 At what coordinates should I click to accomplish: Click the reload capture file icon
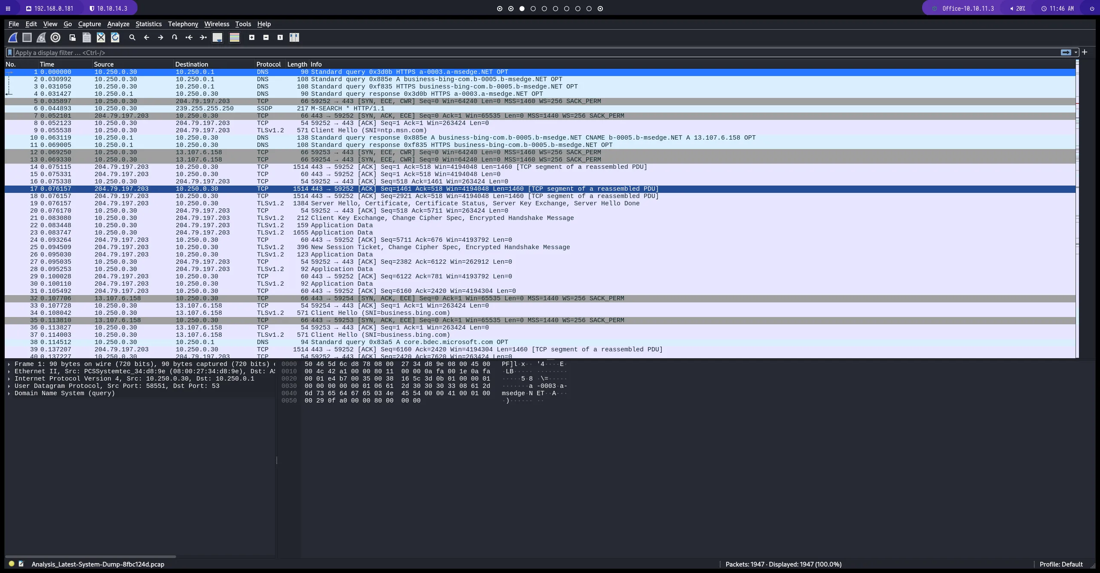tap(115, 37)
